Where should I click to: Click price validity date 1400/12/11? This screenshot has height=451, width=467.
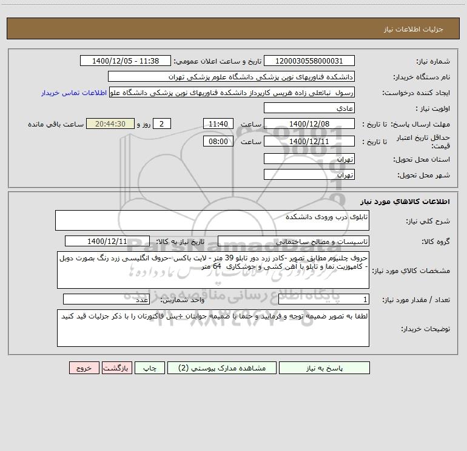pos(309,141)
